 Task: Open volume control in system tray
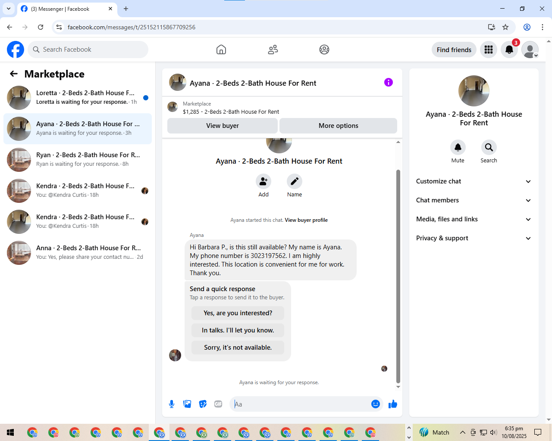pos(494,432)
